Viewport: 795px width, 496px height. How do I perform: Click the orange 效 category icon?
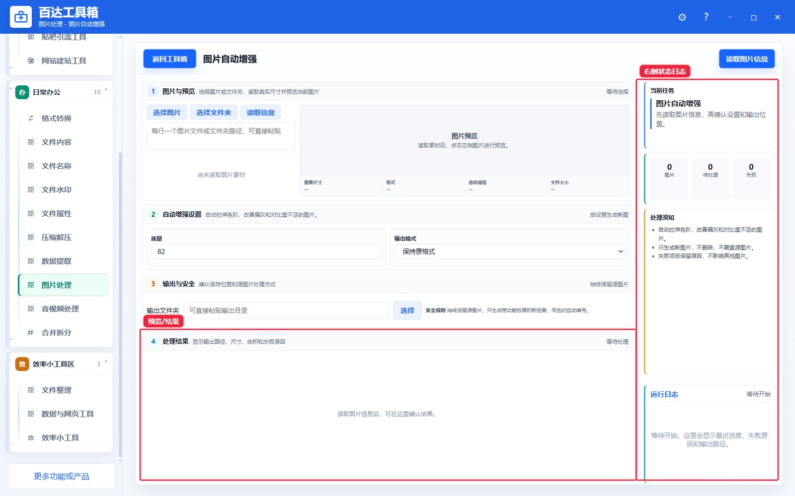tap(22, 364)
